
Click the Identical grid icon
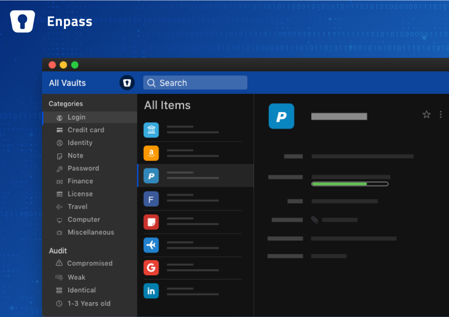(x=59, y=290)
